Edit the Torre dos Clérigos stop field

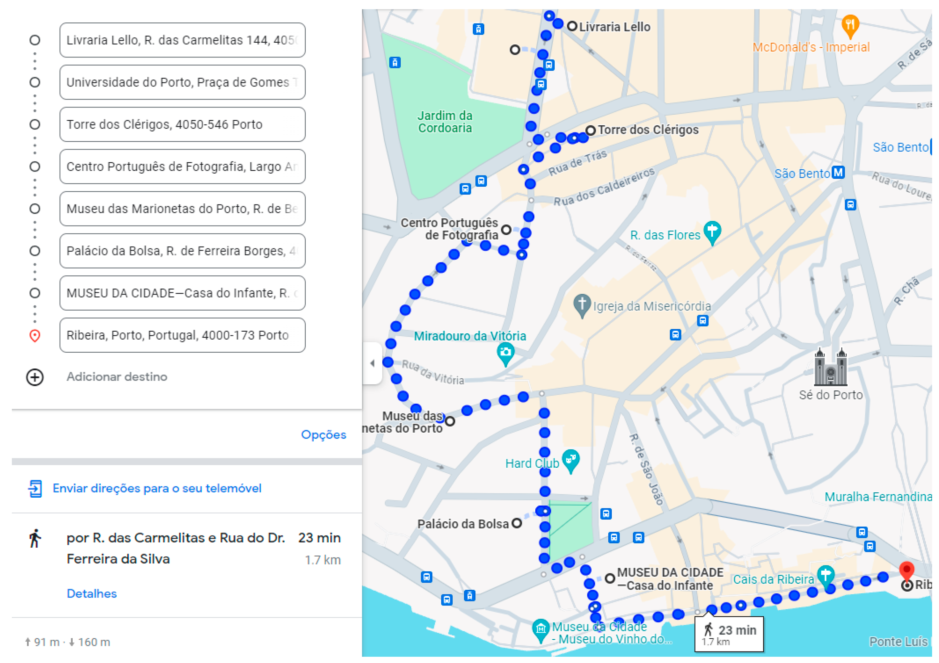pos(182,125)
